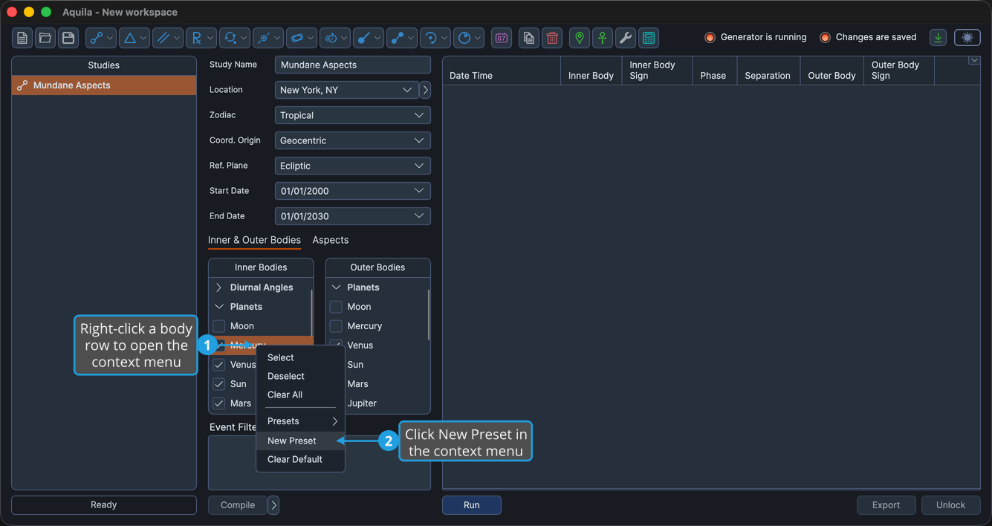Click New Preset in the context menu

(x=301, y=441)
